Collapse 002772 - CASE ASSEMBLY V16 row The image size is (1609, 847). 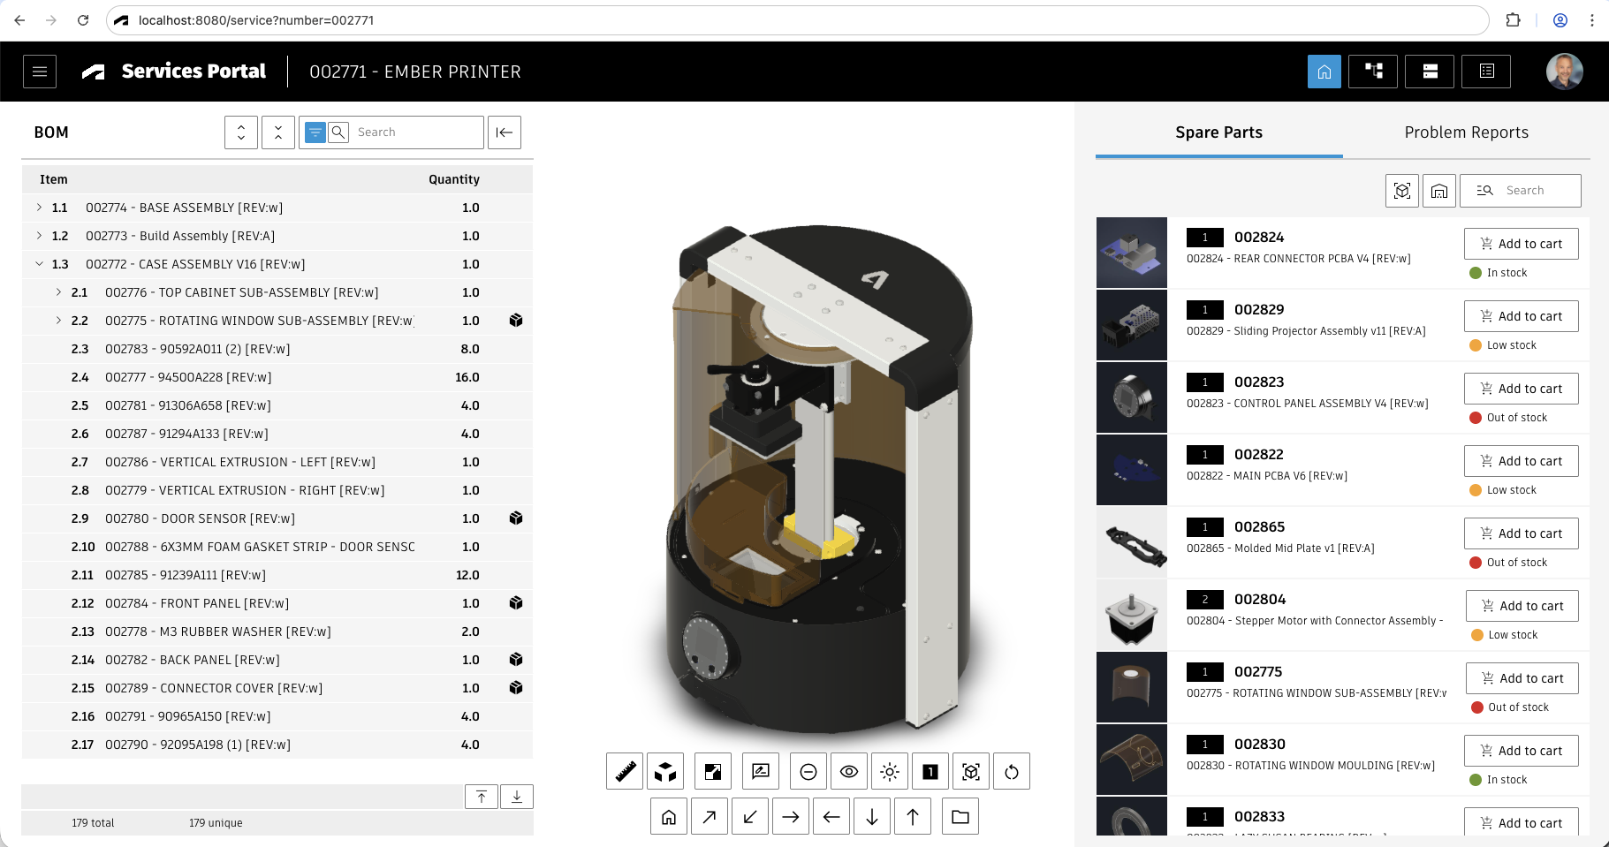[x=39, y=264]
